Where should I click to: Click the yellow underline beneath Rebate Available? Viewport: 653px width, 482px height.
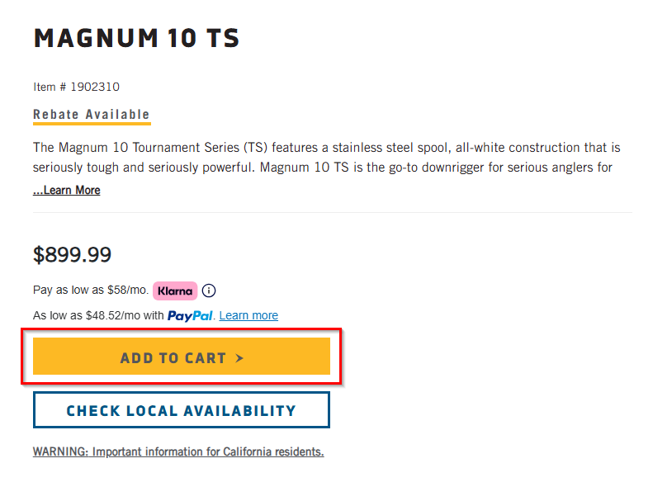(x=92, y=123)
